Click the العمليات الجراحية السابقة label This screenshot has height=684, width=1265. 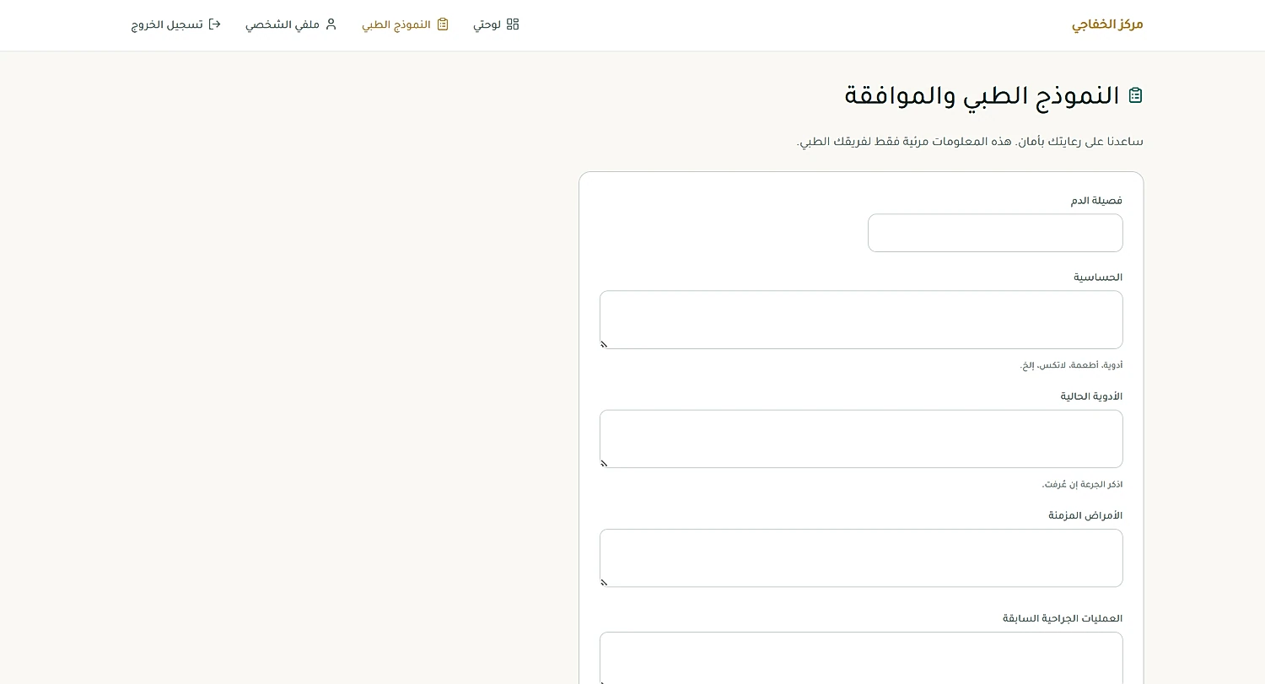(1063, 618)
